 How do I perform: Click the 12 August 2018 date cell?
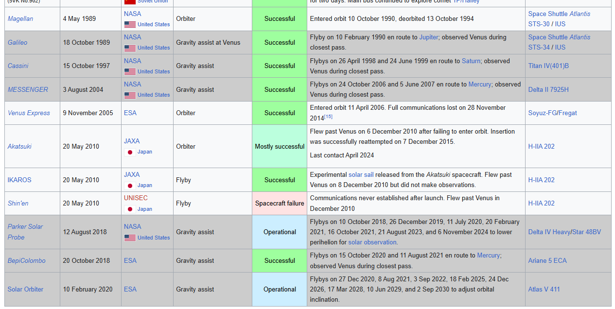90,232
